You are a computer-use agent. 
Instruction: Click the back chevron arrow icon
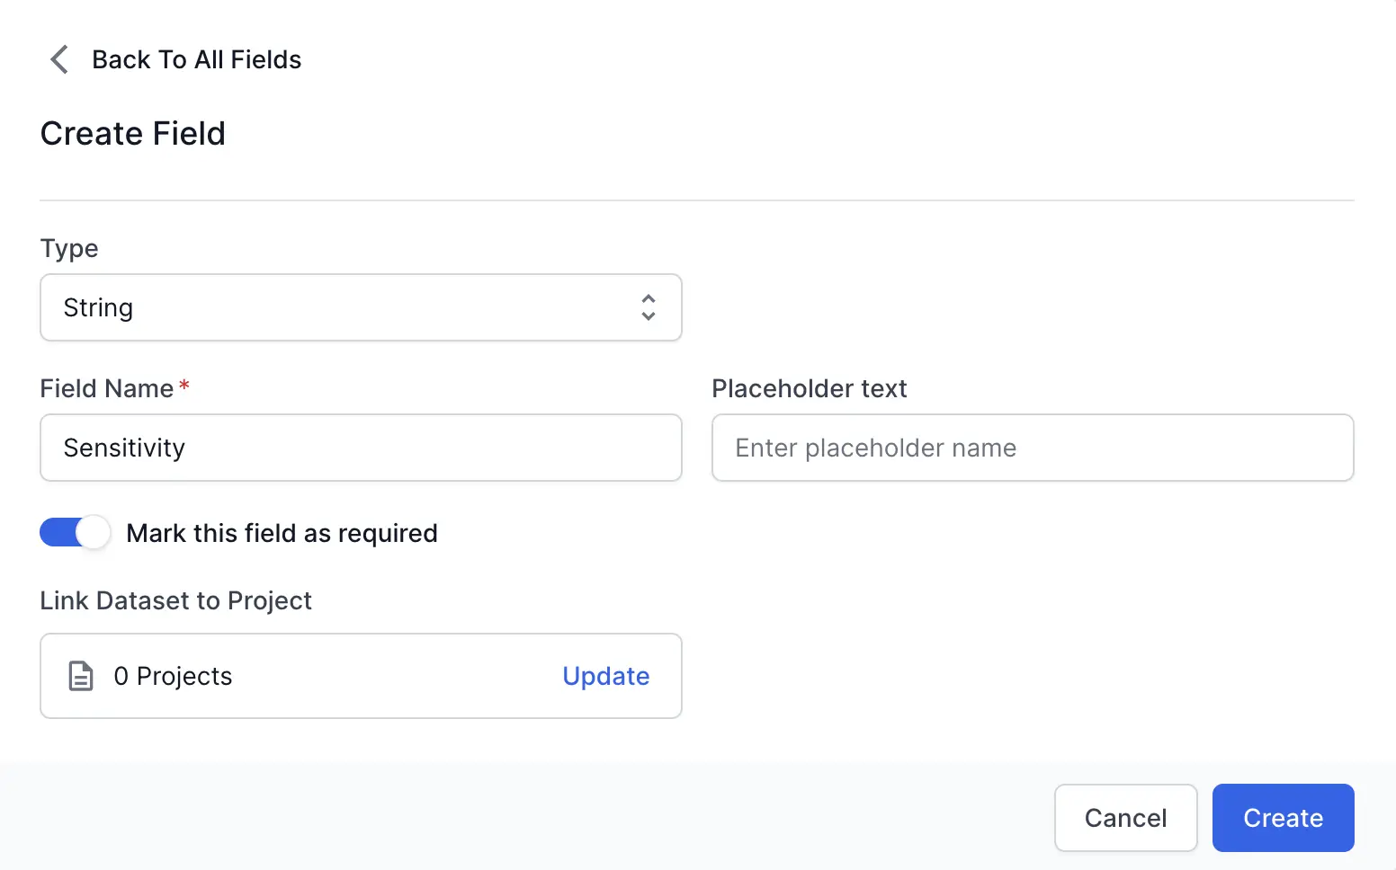coord(59,59)
